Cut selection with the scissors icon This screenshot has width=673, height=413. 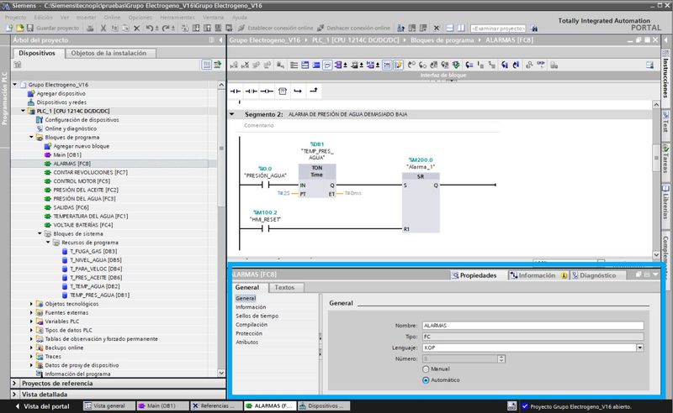(x=103, y=29)
